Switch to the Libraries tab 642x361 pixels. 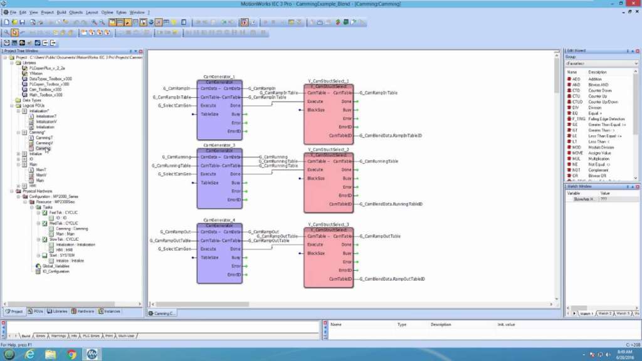(57, 311)
